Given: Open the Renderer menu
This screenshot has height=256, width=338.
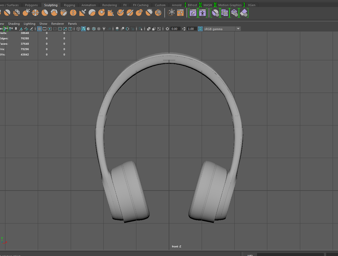Looking at the screenshot, I should tap(57, 24).
